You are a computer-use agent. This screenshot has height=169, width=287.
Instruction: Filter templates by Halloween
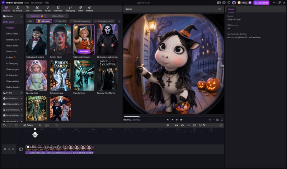click(x=44, y=21)
